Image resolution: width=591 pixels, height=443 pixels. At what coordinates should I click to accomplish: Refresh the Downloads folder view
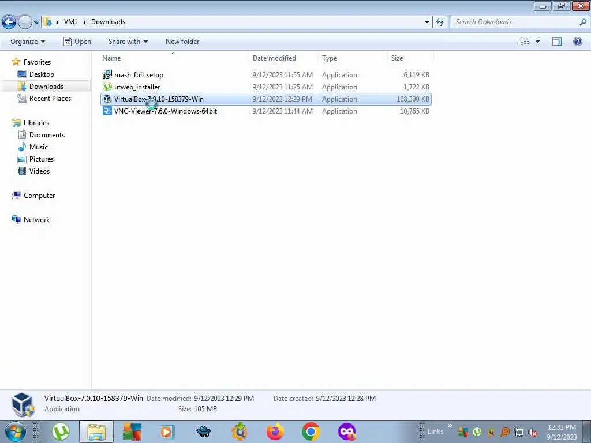439,22
